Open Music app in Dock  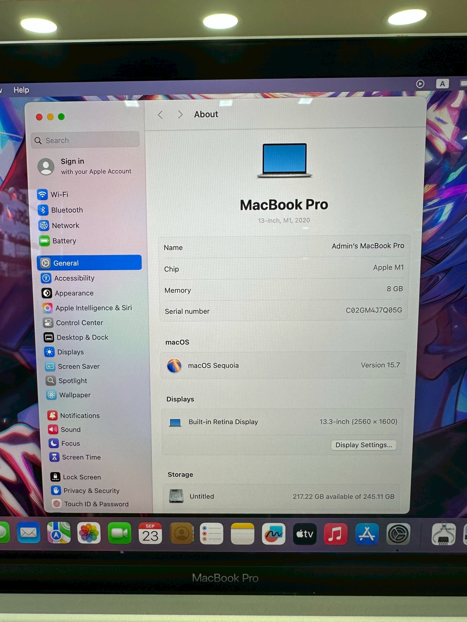click(335, 534)
